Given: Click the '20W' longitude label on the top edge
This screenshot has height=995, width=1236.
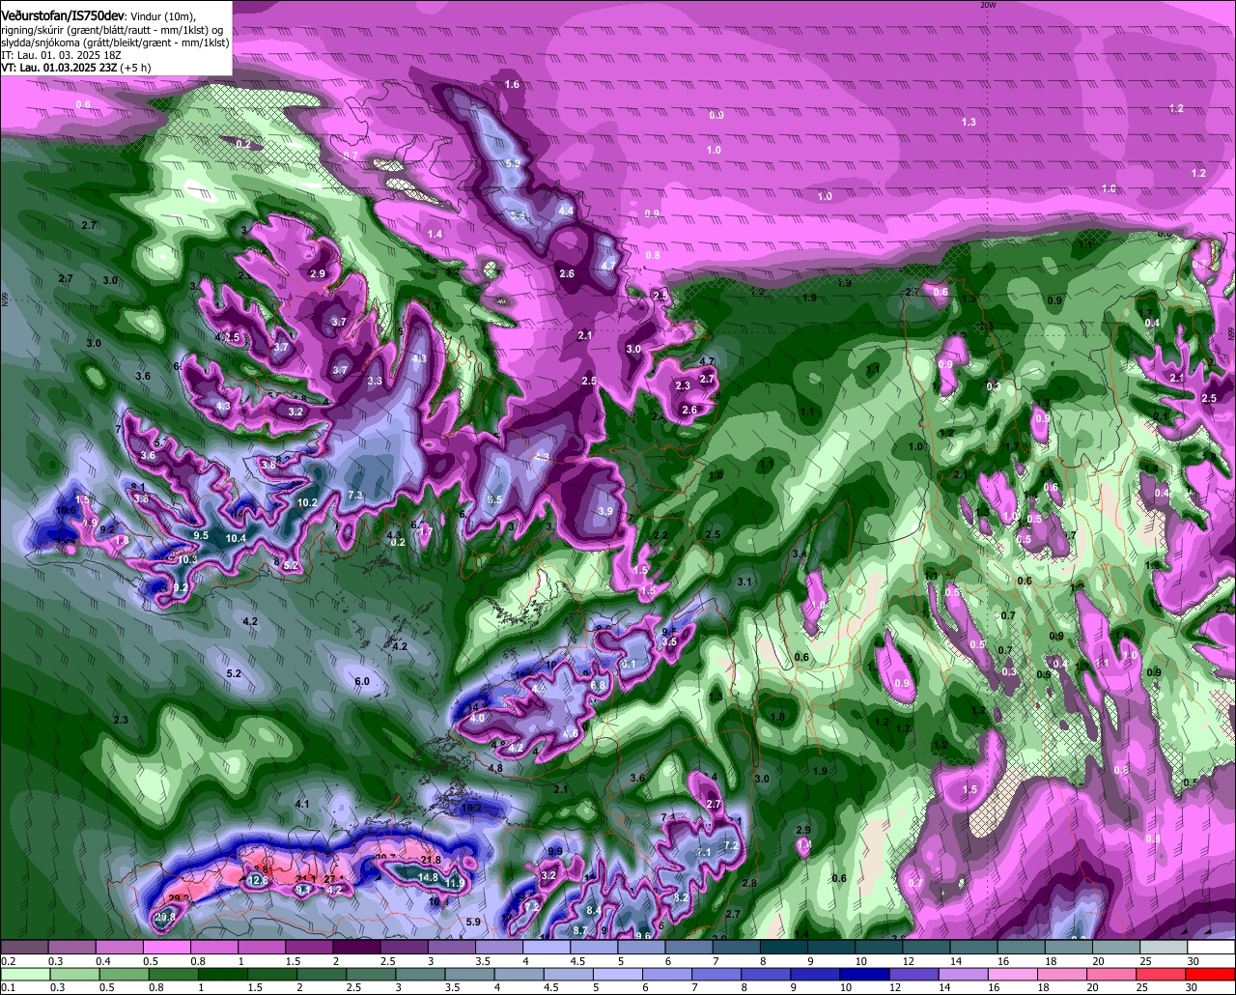Looking at the screenshot, I should 987,5.
